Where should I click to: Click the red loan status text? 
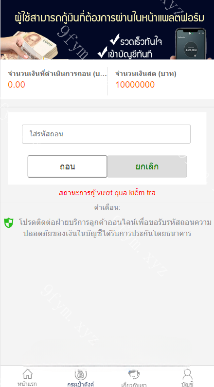[x=107, y=193]
